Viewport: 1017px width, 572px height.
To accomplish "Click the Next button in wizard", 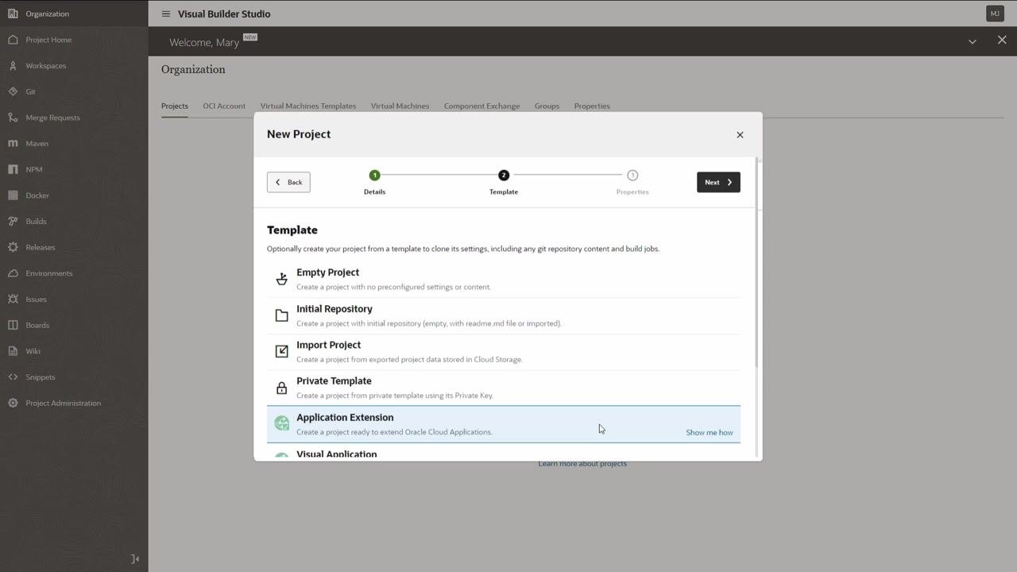I will [x=718, y=182].
